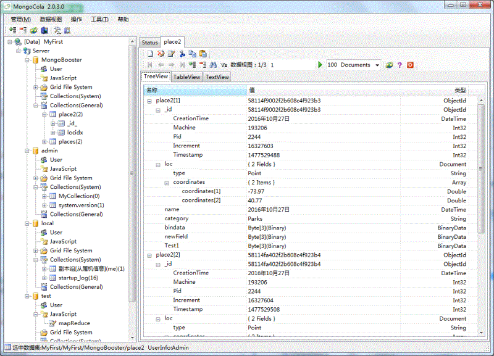Screen dimensions: 494x356
Task: Click the paste clipboard icon
Action: (x=203, y=54)
